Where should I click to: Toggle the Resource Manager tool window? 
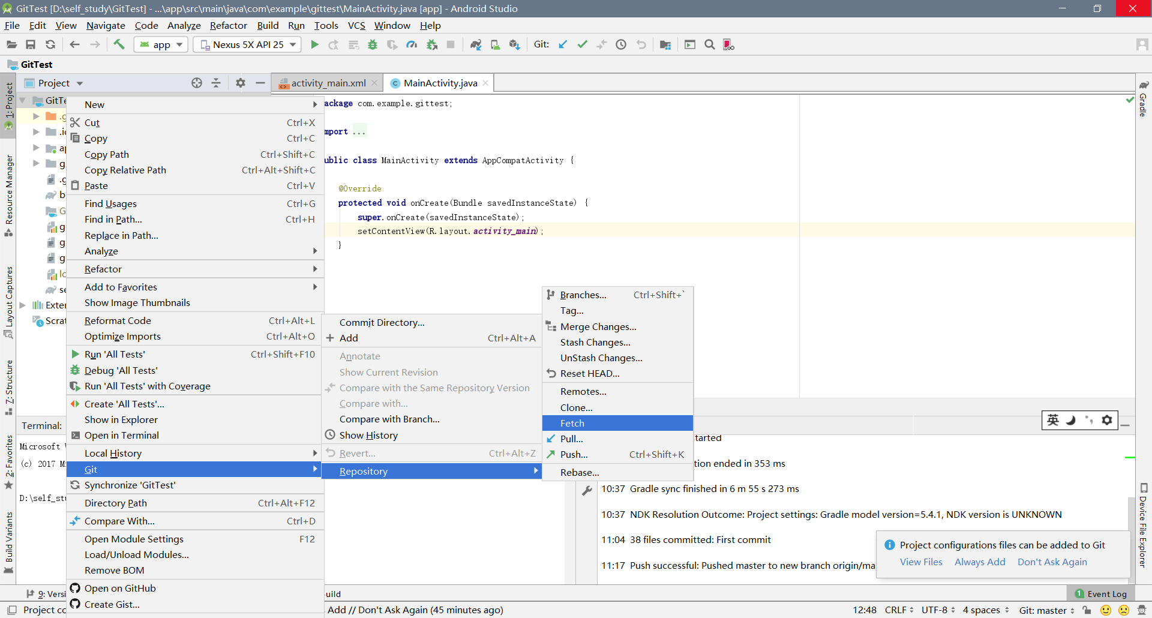pos(8,195)
